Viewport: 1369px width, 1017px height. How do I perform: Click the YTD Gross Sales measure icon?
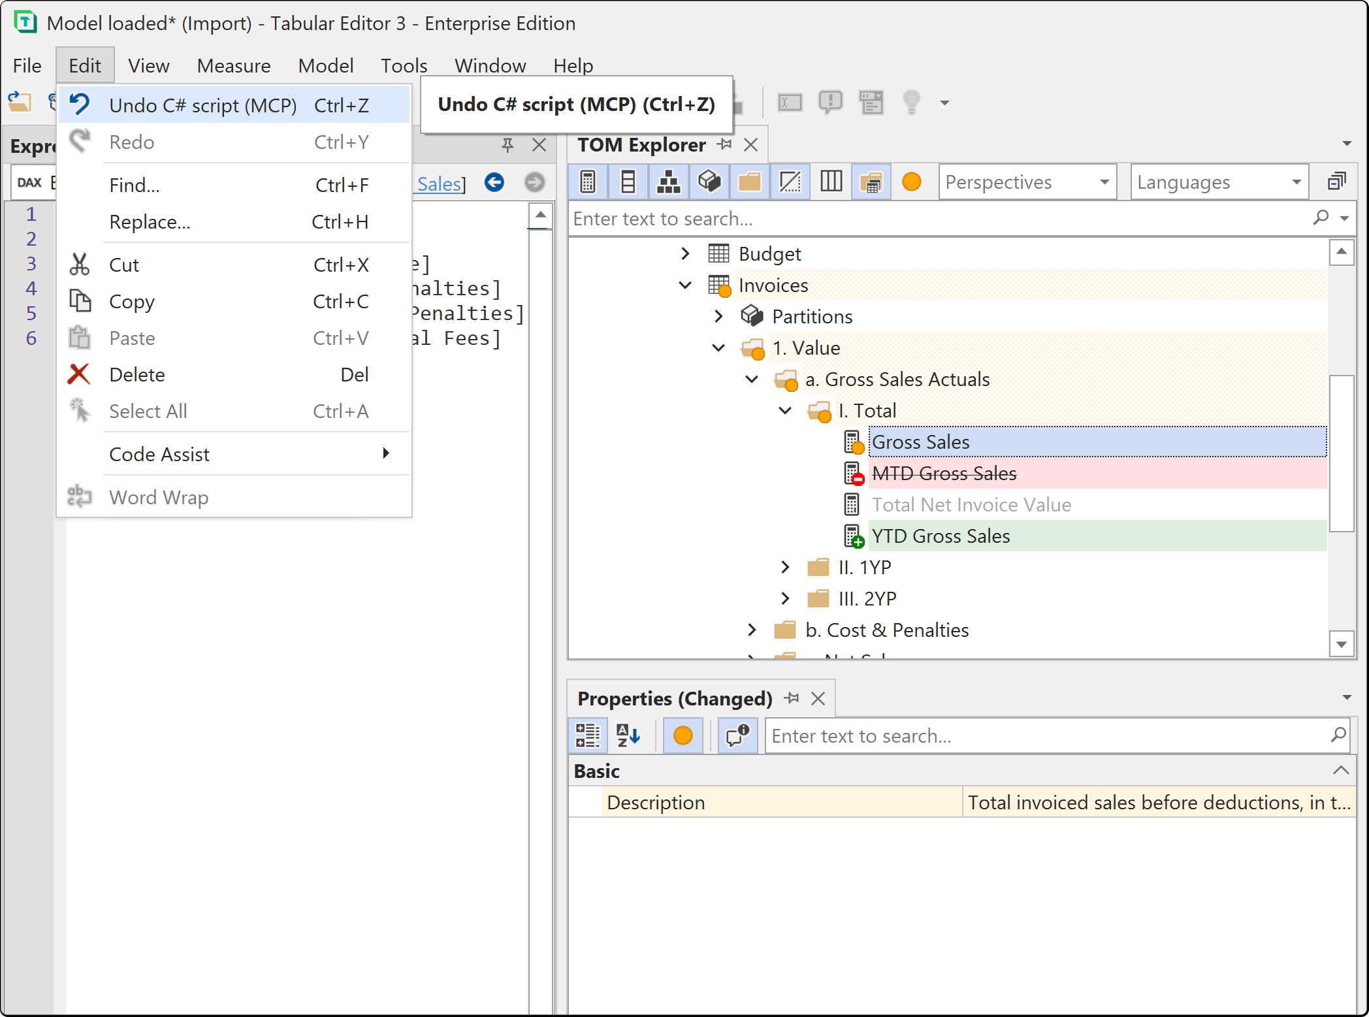(853, 536)
